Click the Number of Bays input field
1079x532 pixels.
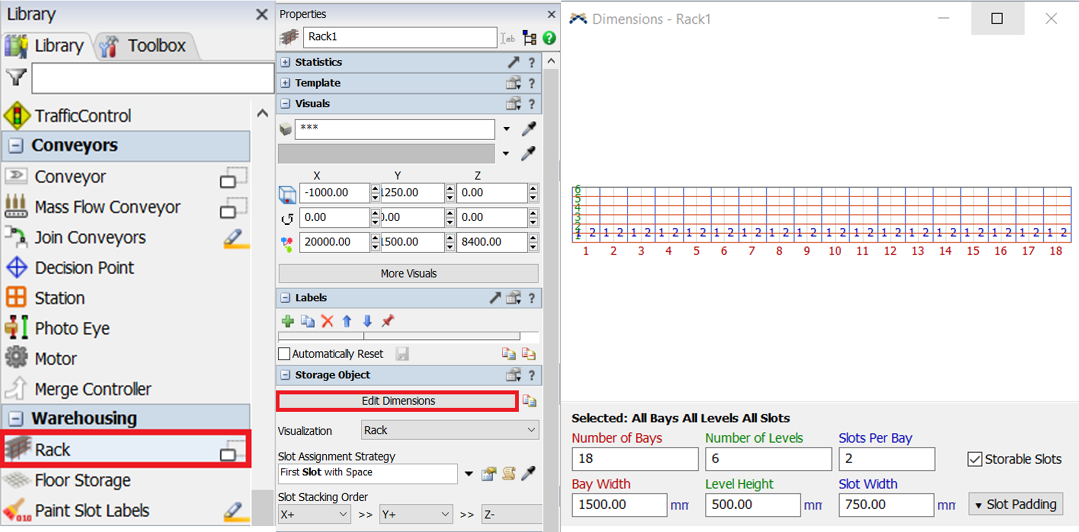pyautogui.click(x=634, y=459)
